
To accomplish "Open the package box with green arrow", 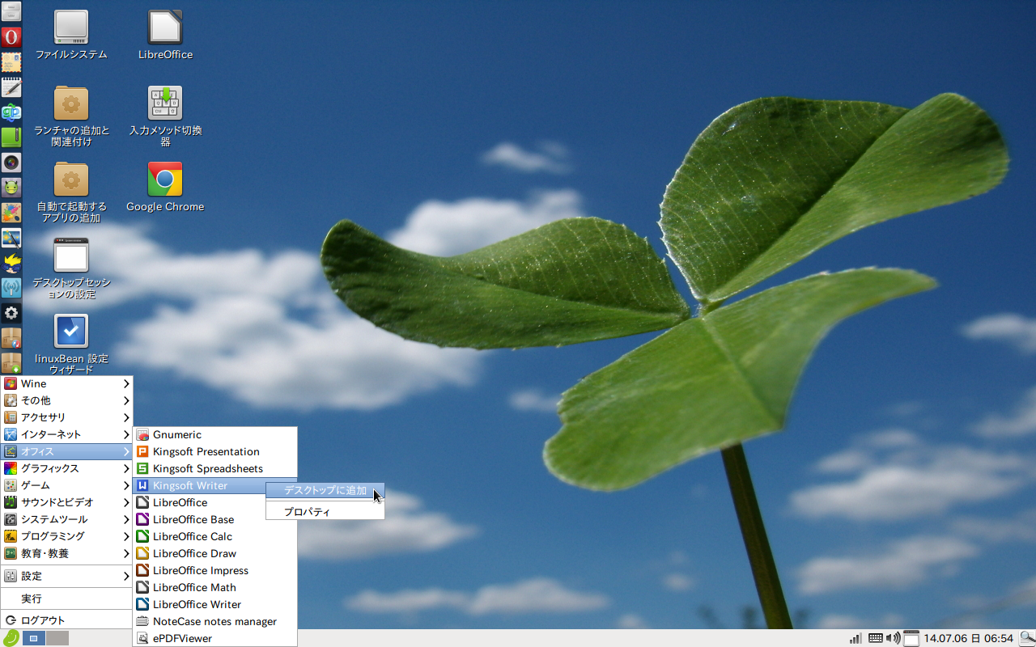I will click(x=11, y=362).
